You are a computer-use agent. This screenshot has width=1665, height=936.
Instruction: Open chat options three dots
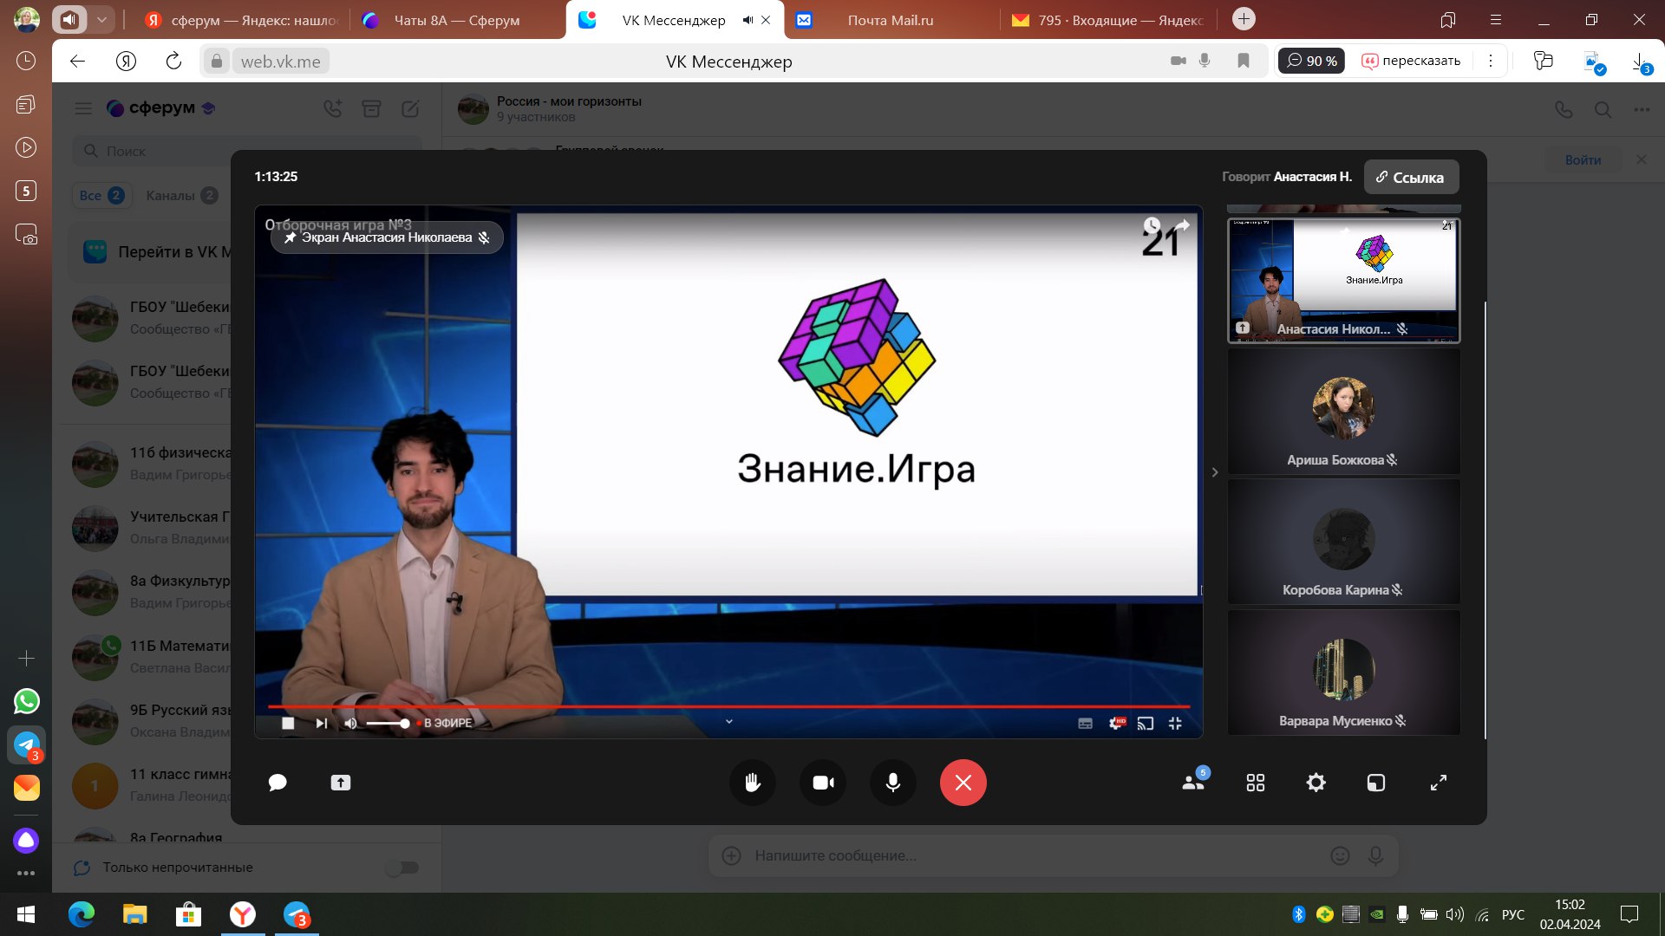[1642, 110]
